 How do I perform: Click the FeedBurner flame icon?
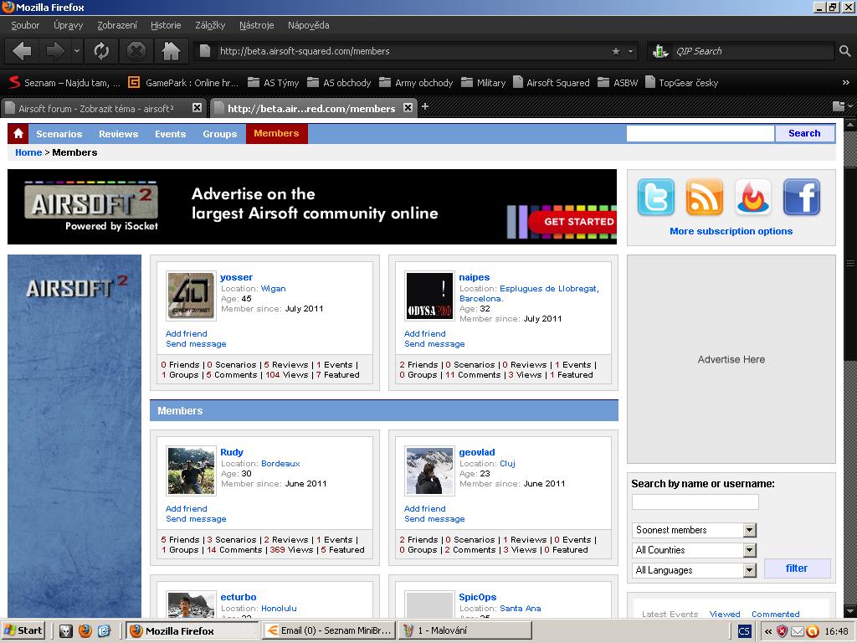click(x=752, y=198)
